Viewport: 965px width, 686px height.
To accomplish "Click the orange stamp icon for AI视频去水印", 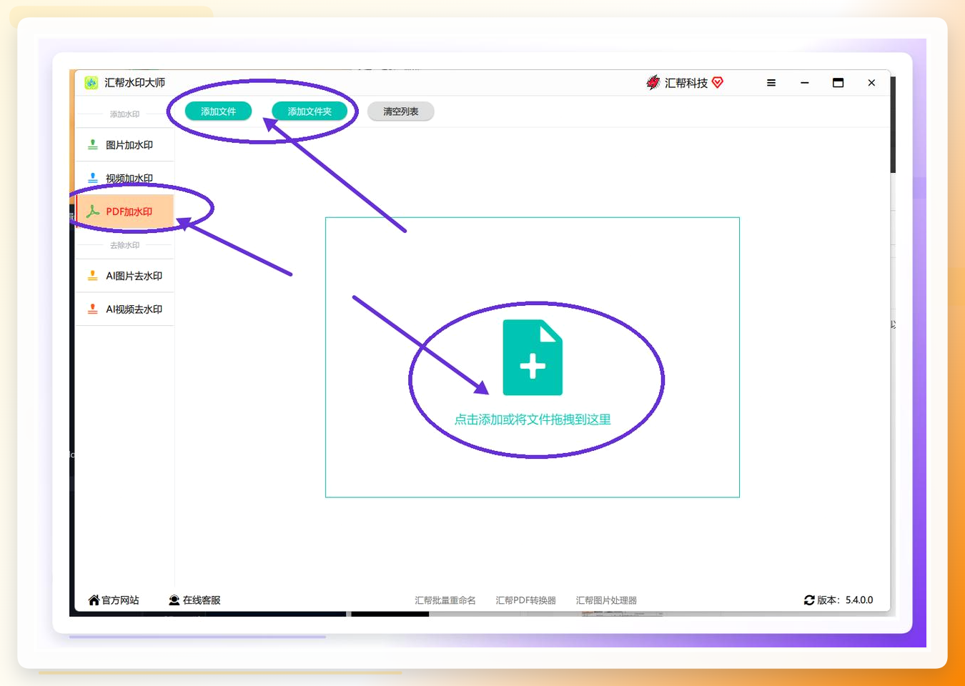I will click(x=92, y=309).
